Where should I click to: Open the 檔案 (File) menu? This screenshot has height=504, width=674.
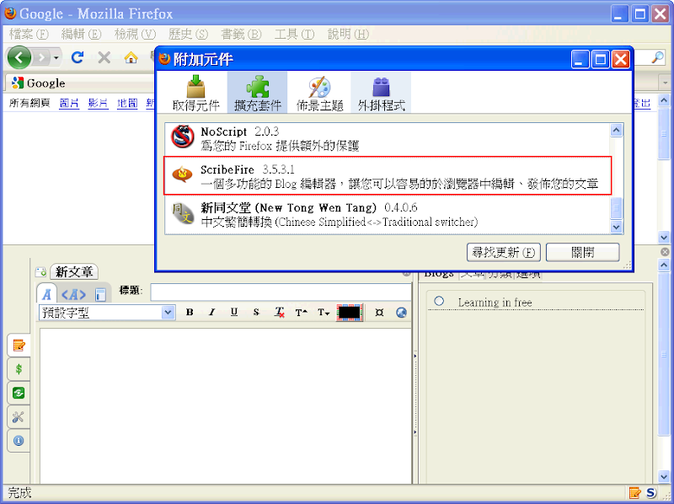point(29,34)
